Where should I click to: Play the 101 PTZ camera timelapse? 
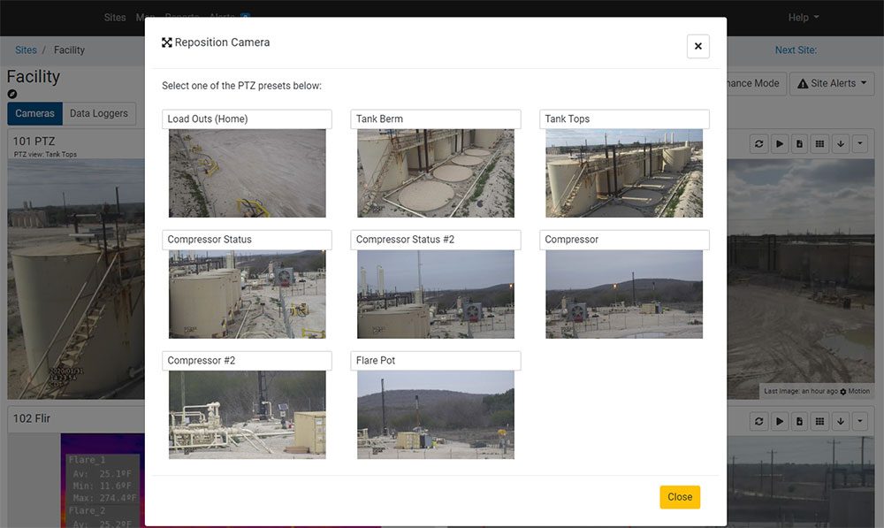[779, 143]
